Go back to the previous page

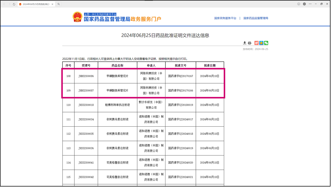(x=4, y=4)
